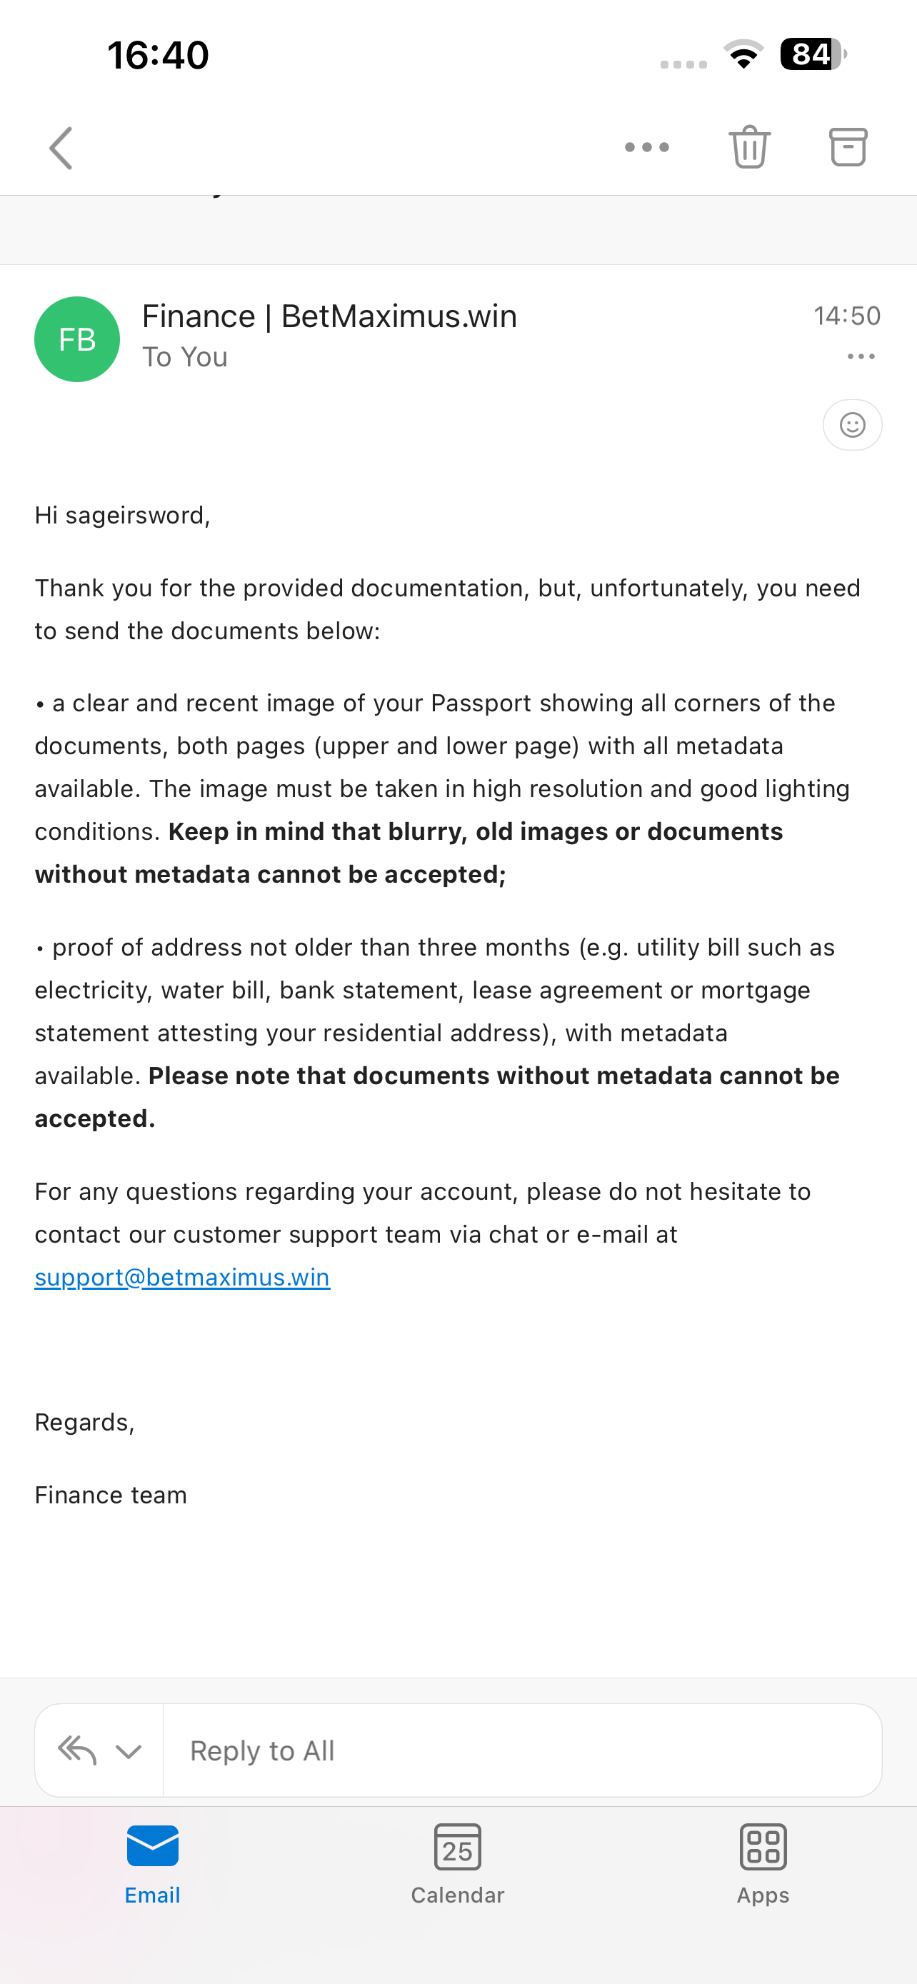Tap the battery indicator in status bar
This screenshot has width=917, height=1984.
pos(812,55)
